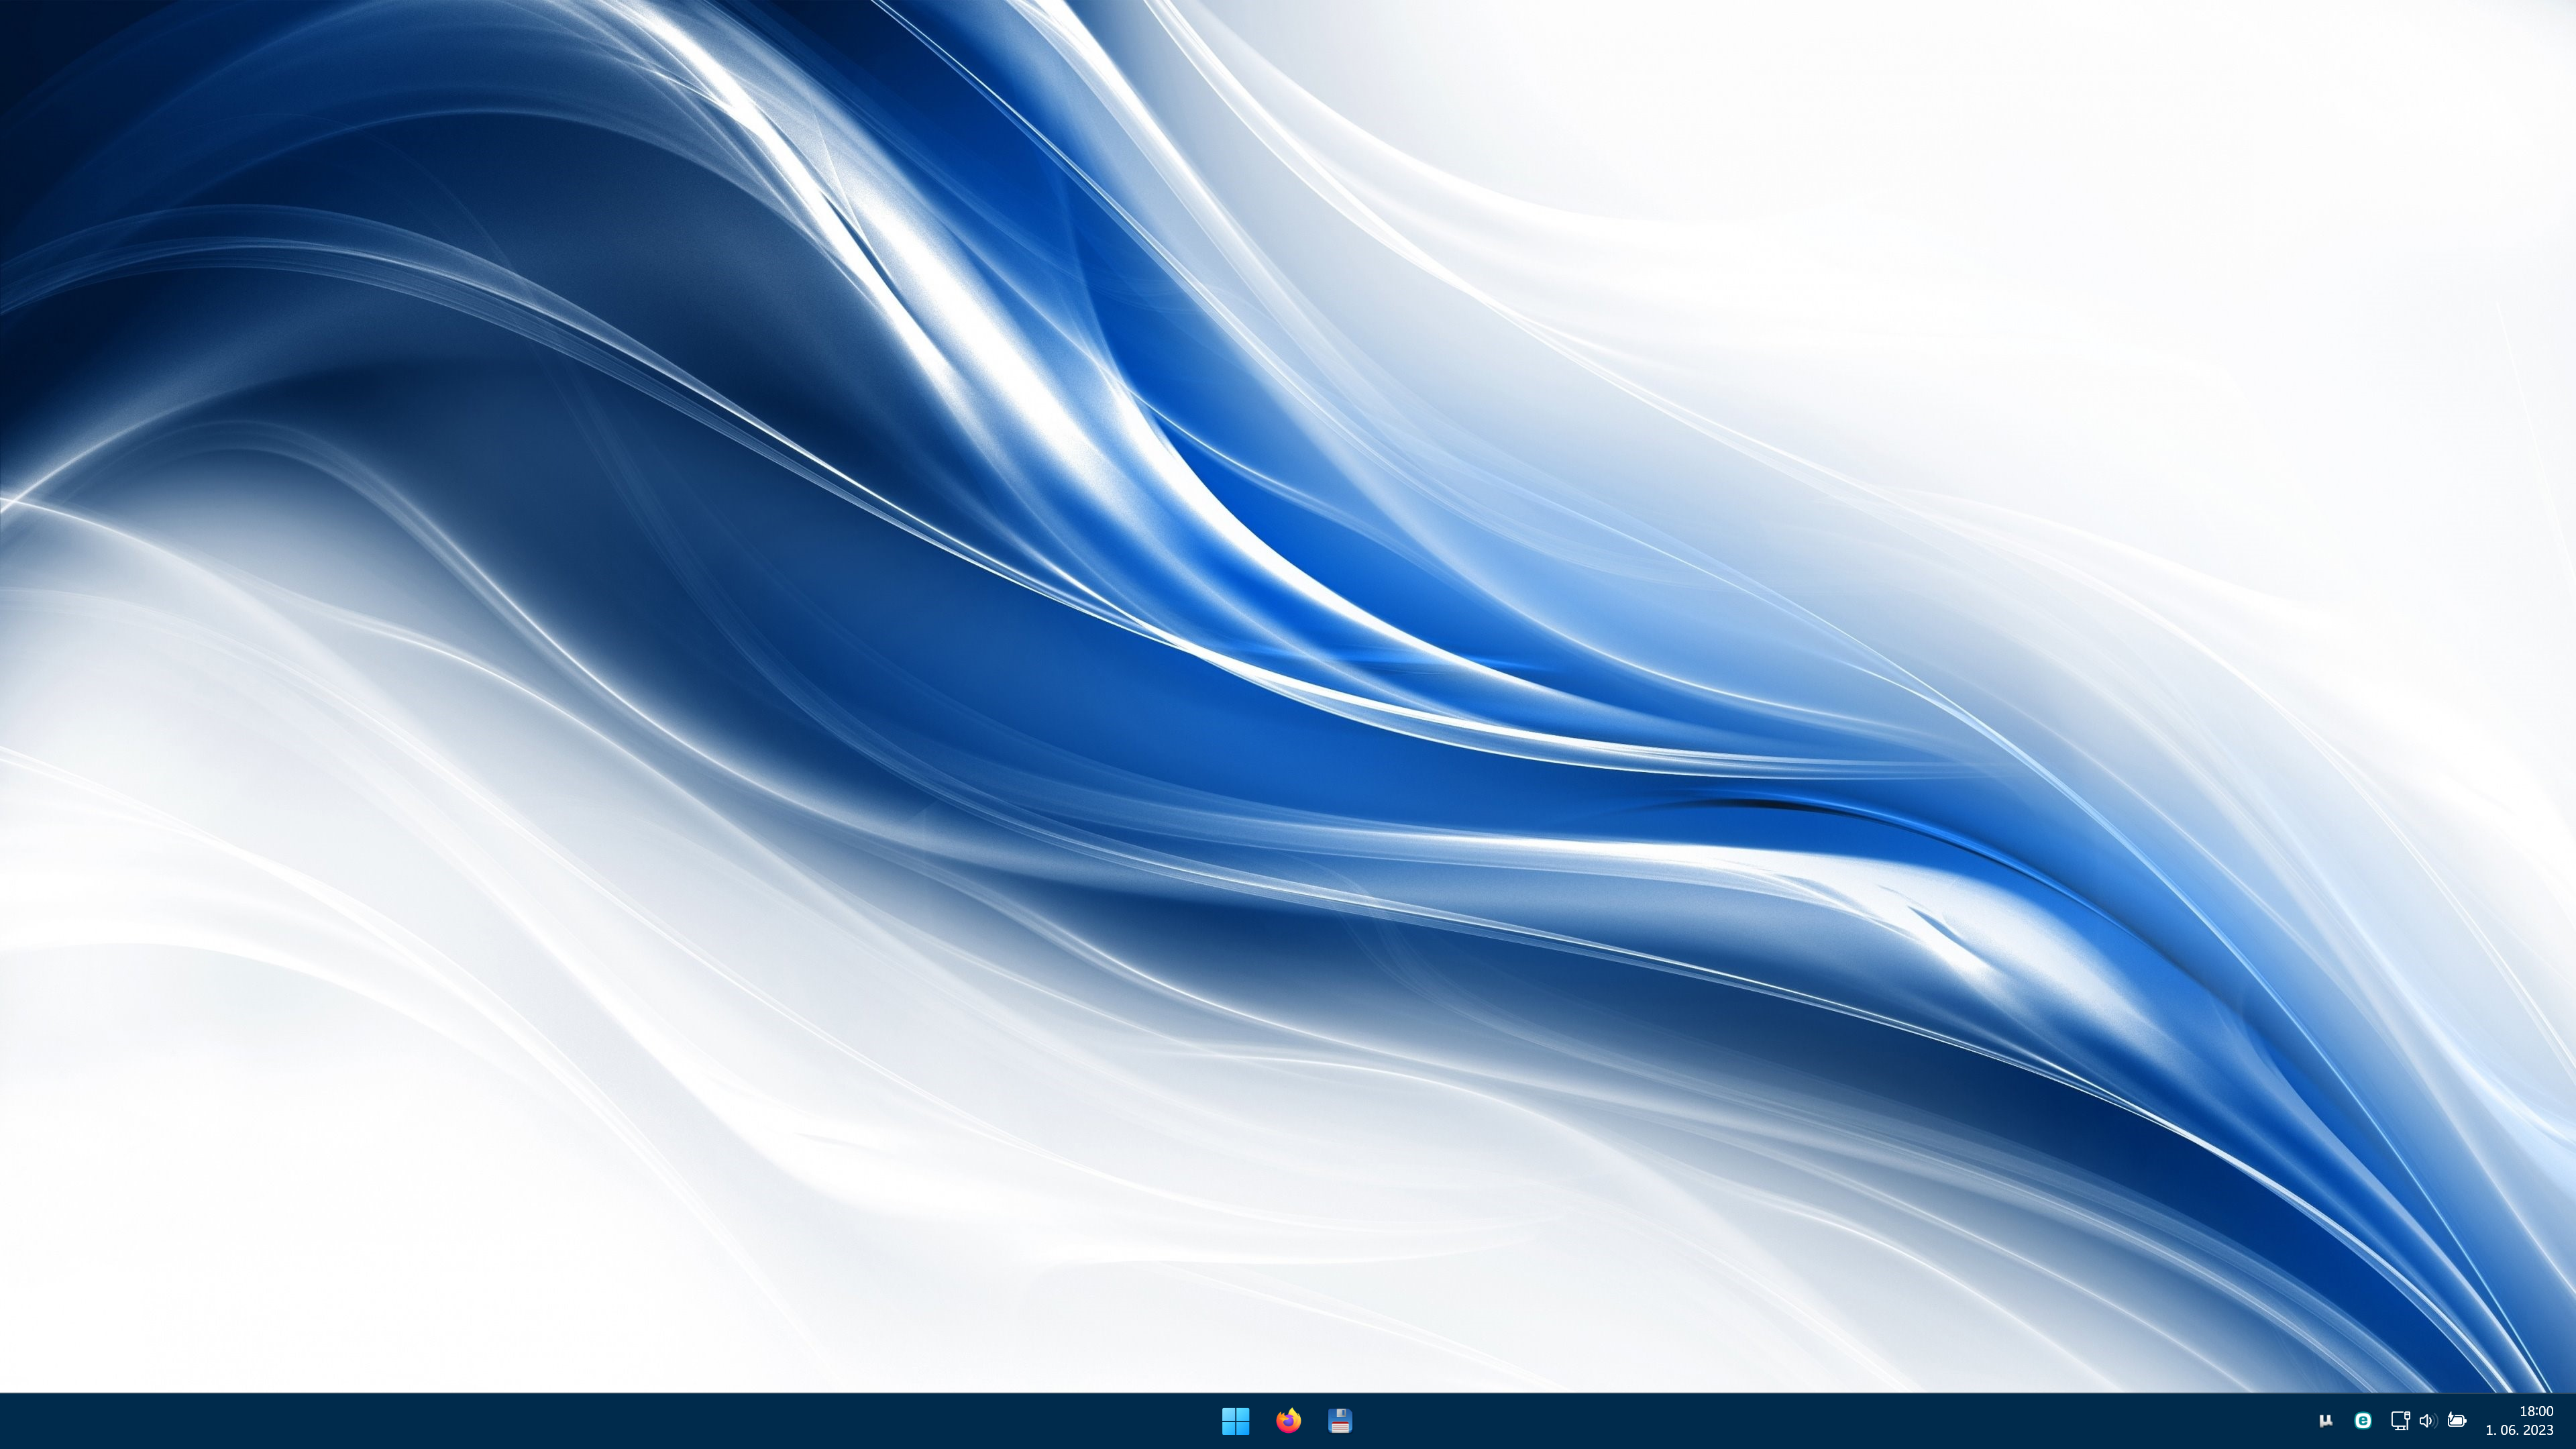Image resolution: width=2576 pixels, height=1449 pixels.
Task: Open the floppy disk file manager icon
Action: coord(1340,1420)
